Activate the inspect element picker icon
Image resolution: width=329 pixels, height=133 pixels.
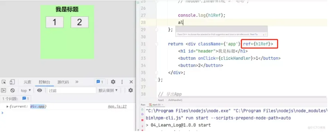[4, 82]
